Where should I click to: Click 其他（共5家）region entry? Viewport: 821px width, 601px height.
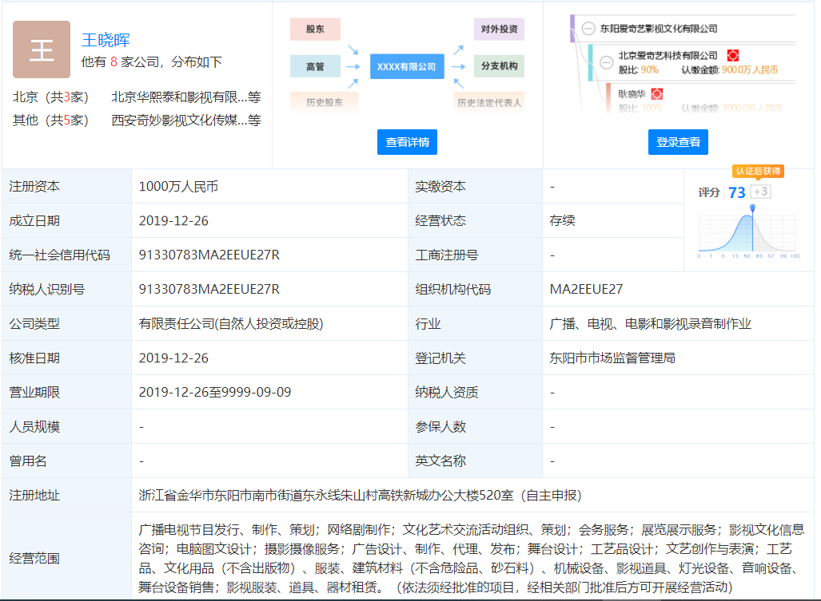coord(51,121)
